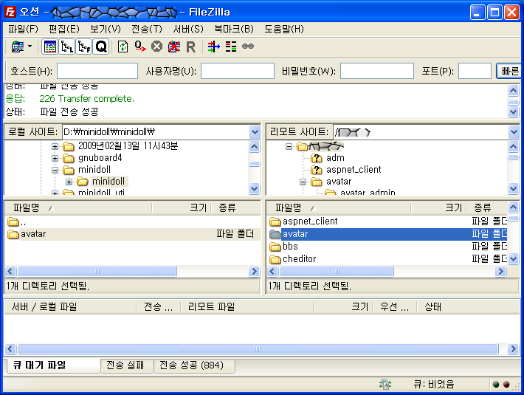Sort local list by 파일명 column
This screenshot has width=524, height=395.
(78, 208)
